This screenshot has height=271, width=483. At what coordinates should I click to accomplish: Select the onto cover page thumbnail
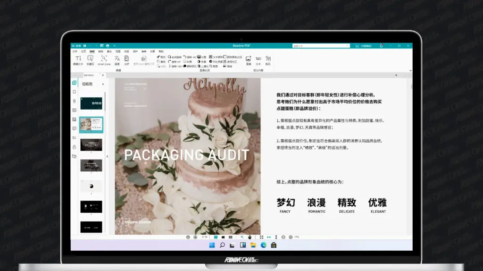pyautogui.click(x=91, y=103)
